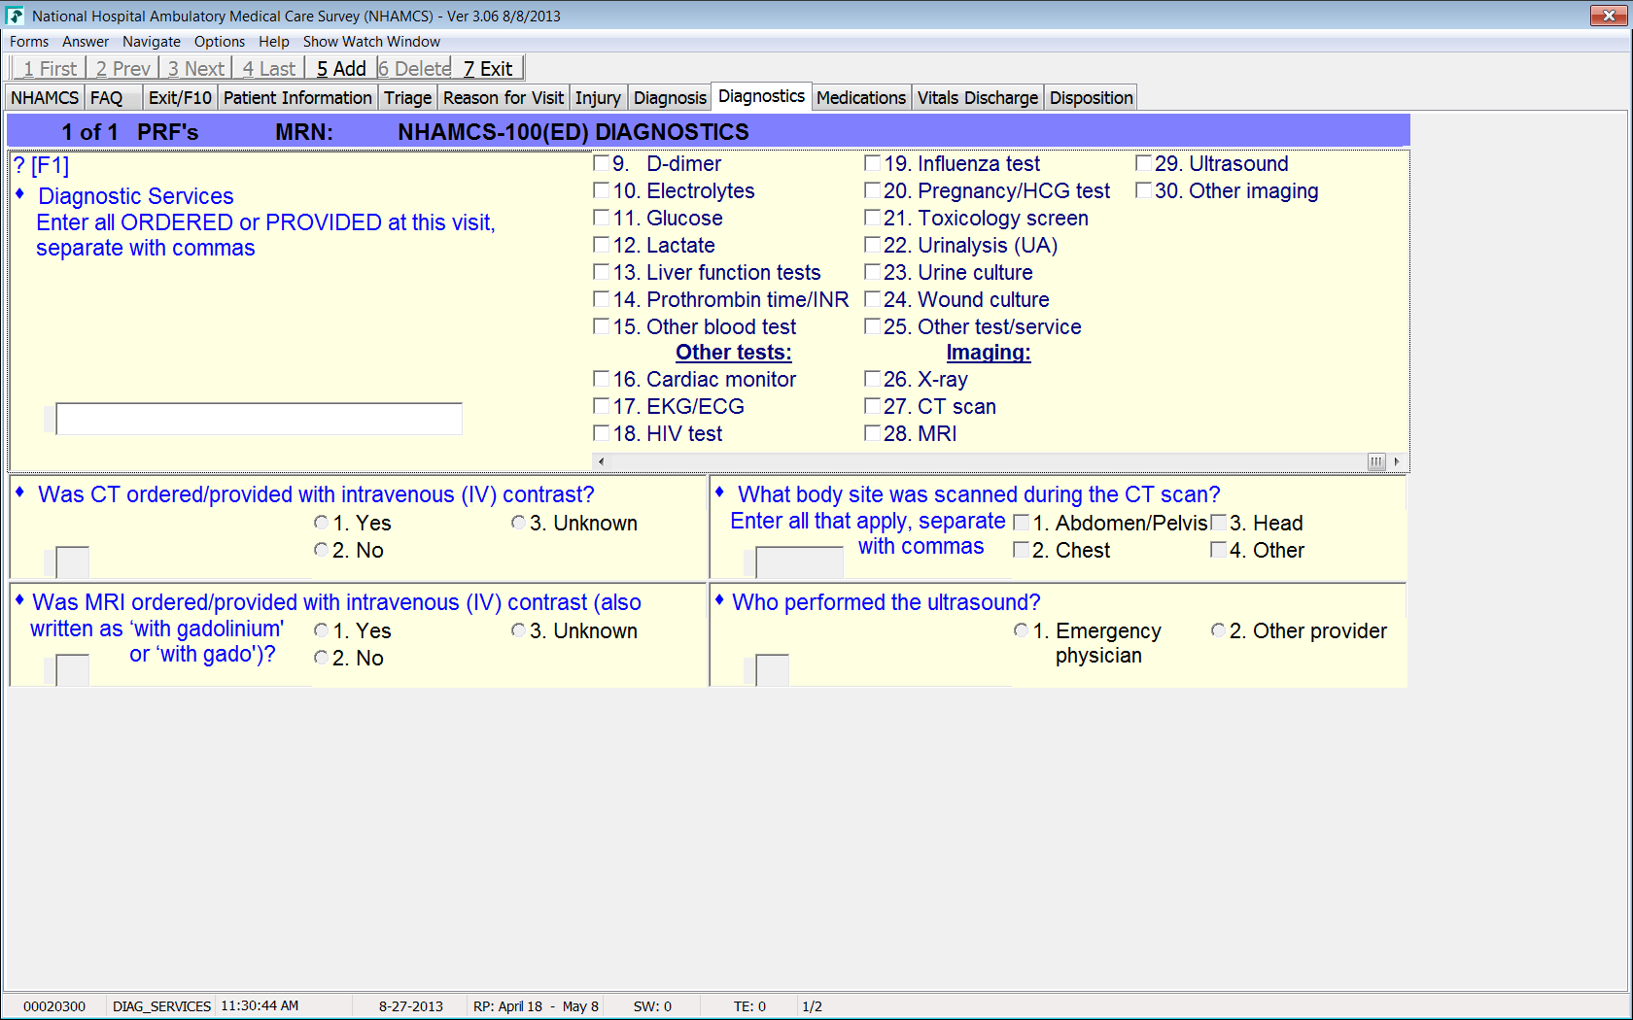Select Other provider for ultrasound
The width and height of the screenshot is (1633, 1020).
coord(1218,630)
